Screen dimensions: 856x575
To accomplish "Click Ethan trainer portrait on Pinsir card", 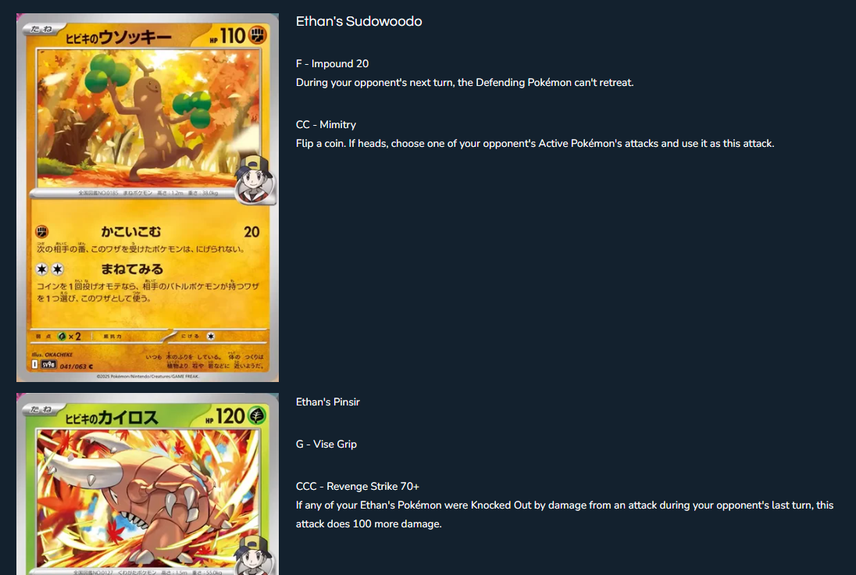I will (x=254, y=555).
